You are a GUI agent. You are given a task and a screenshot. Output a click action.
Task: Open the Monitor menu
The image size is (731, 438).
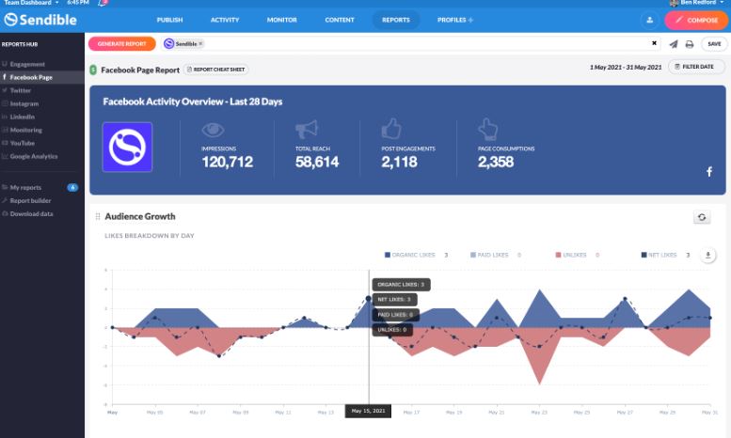pyautogui.click(x=281, y=20)
